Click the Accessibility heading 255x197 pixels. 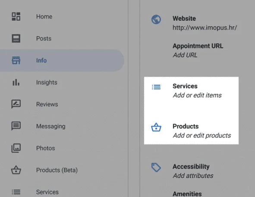pyautogui.click(x=191, y=166)
